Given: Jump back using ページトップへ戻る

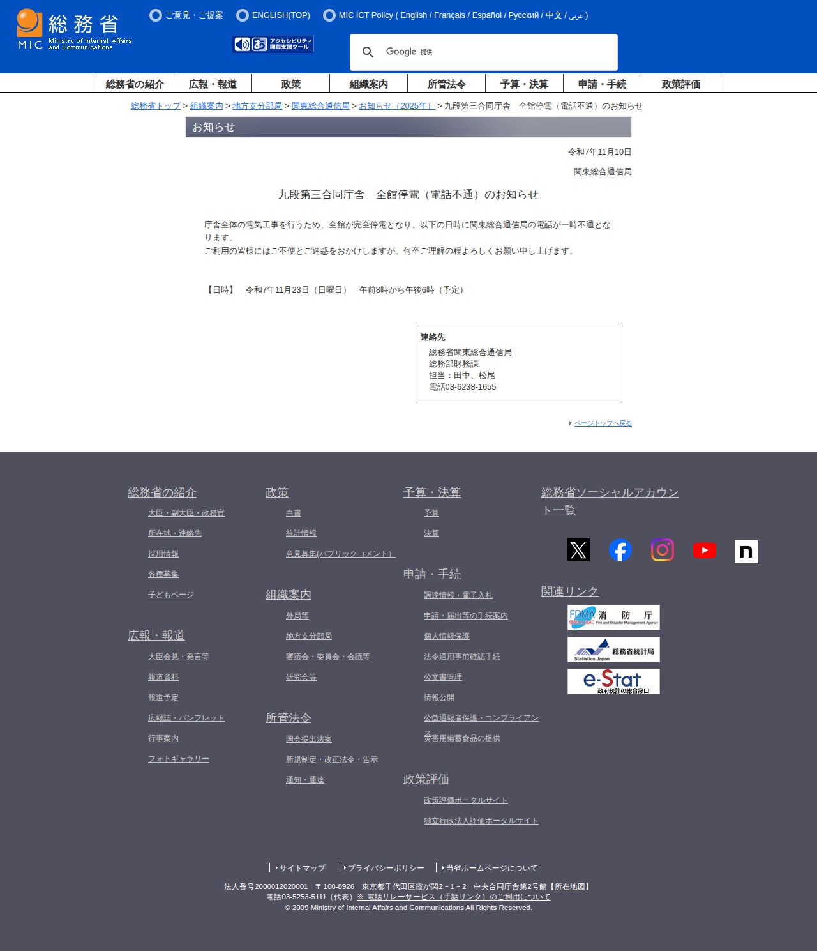Looking at the screenshot, I should pos(601,423).
